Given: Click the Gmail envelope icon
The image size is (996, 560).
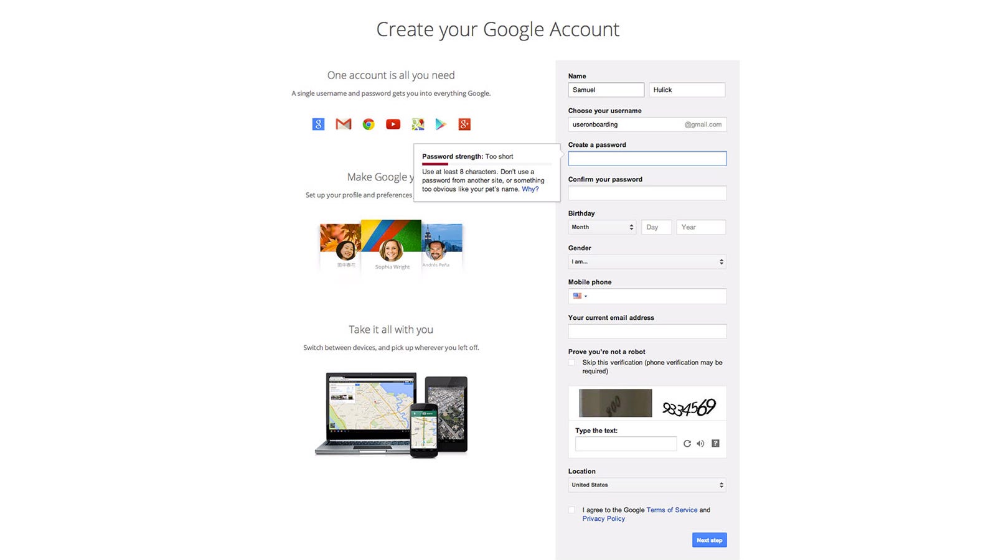Looking at the screenshot, I should [x=343, y=124].
